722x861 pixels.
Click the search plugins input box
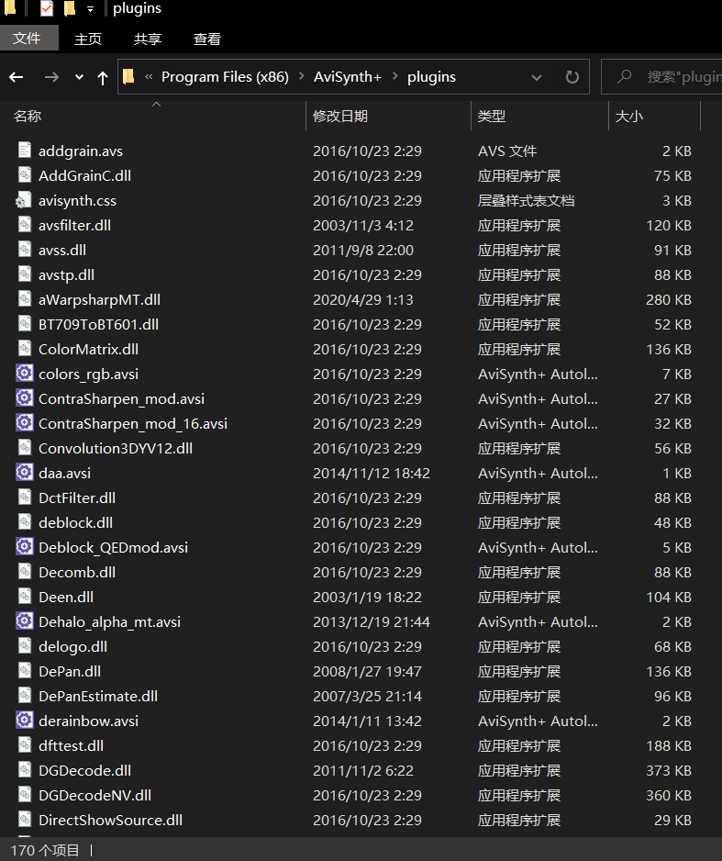click(x=661, y=77)
